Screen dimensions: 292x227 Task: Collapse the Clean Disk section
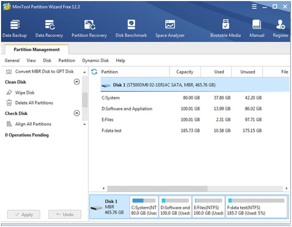77,82
